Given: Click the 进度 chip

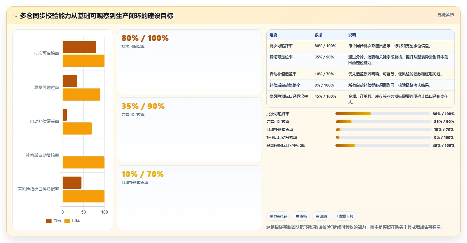Looking at the screenshot, I should click(321, 216).
